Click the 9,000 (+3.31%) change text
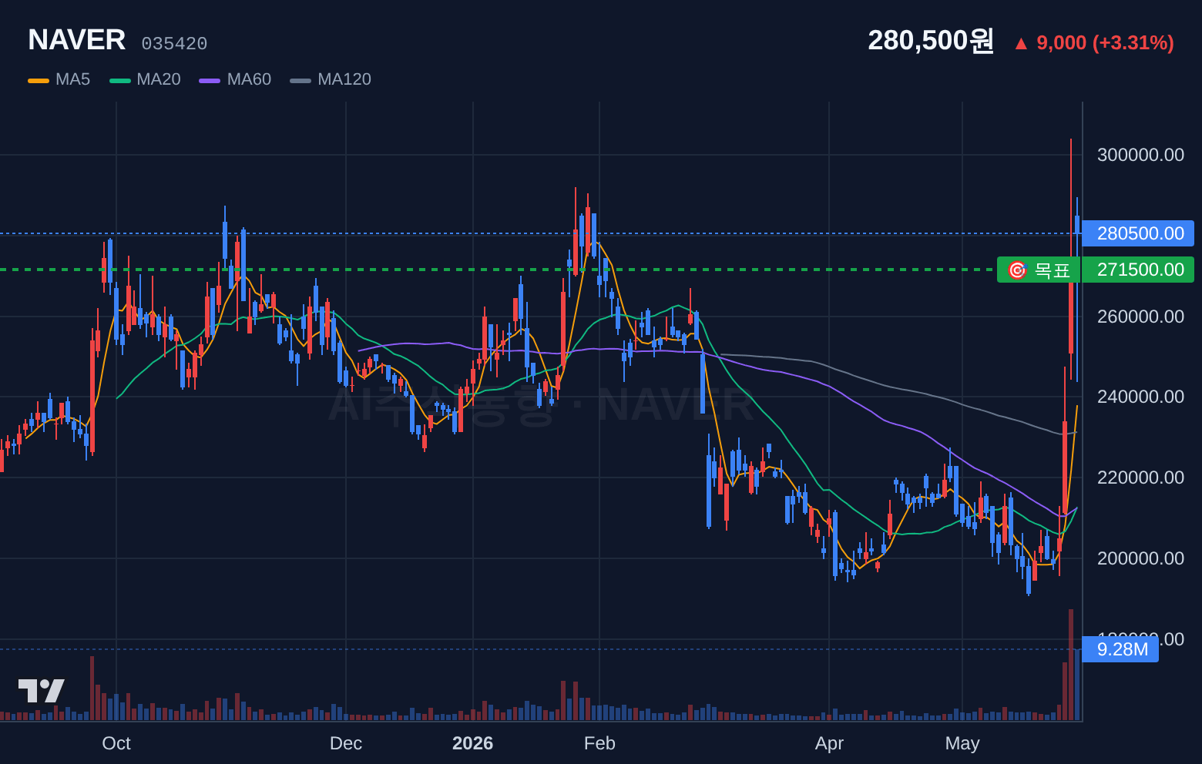Viewport: 1202px width, 764px height. pos(1105,43)
